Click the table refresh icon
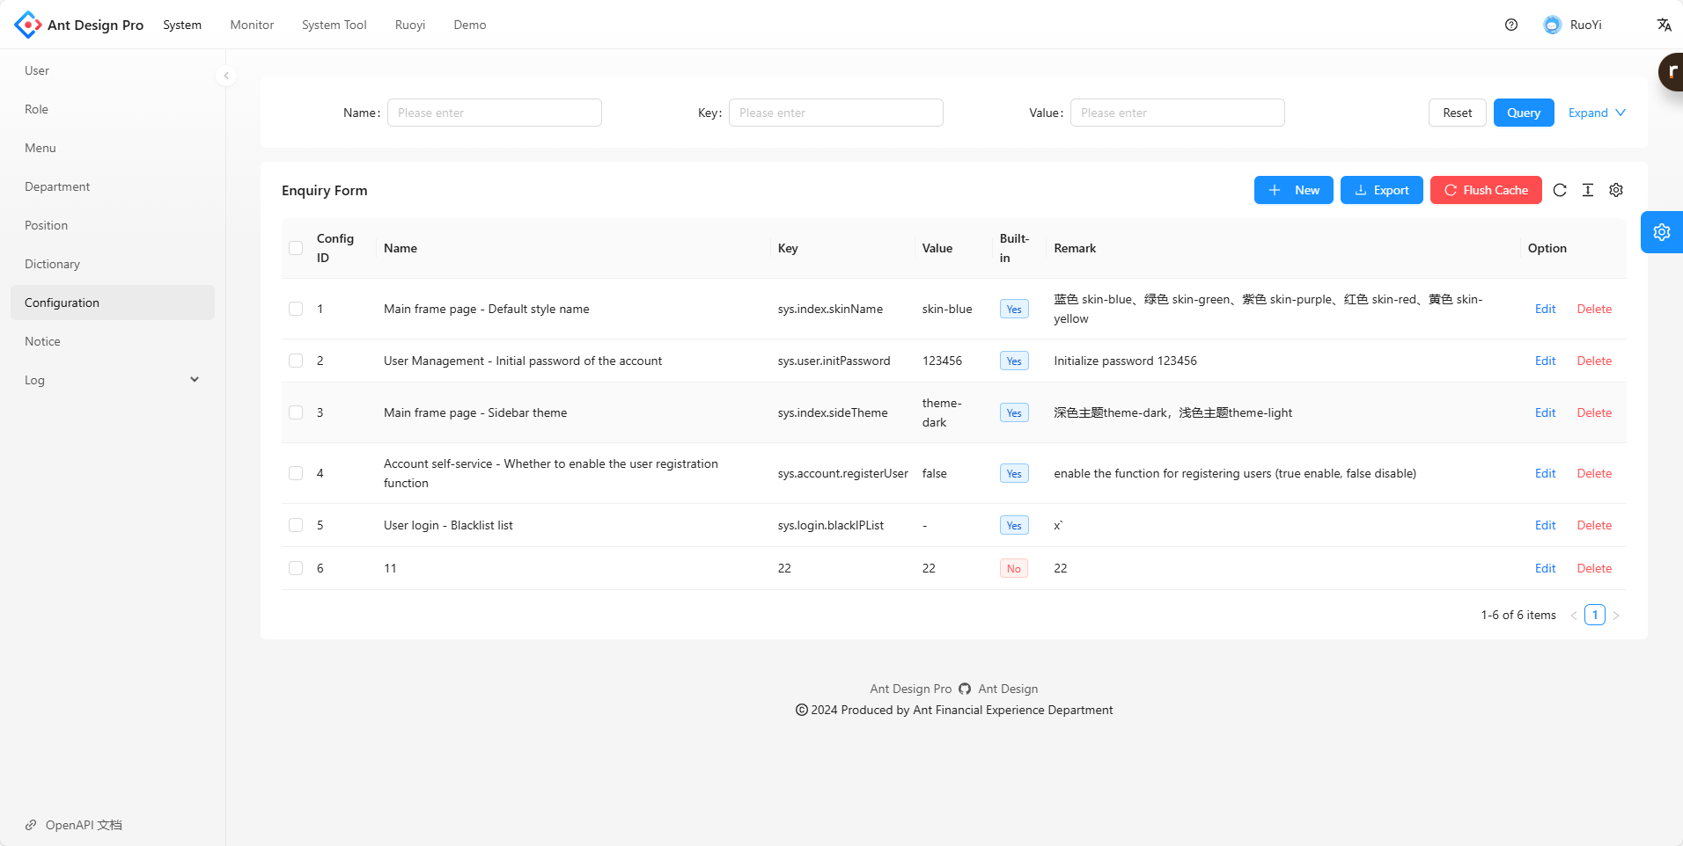 click(1560, 190)
